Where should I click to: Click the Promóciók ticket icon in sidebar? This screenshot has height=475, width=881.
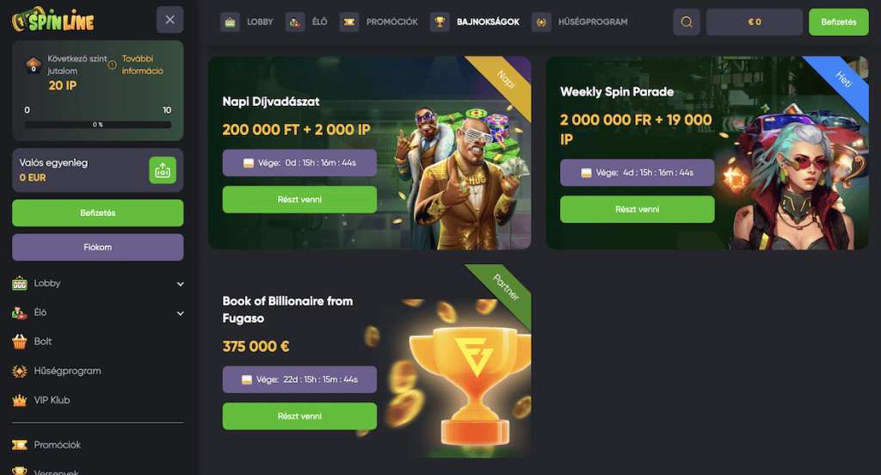click(20, 445)
